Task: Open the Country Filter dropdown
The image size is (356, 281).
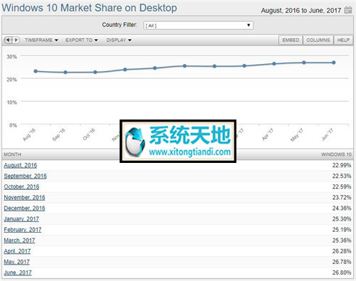Action: coord(198,26)
